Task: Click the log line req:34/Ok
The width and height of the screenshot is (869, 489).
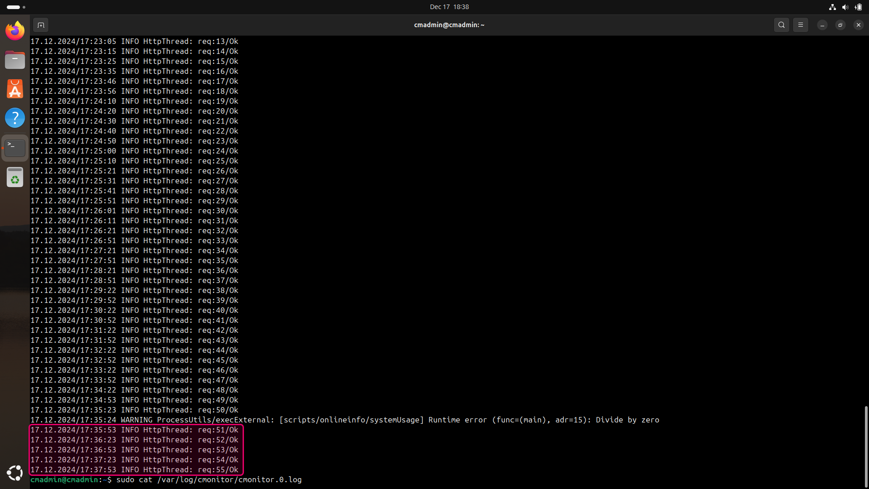Action: click(134, 250)
